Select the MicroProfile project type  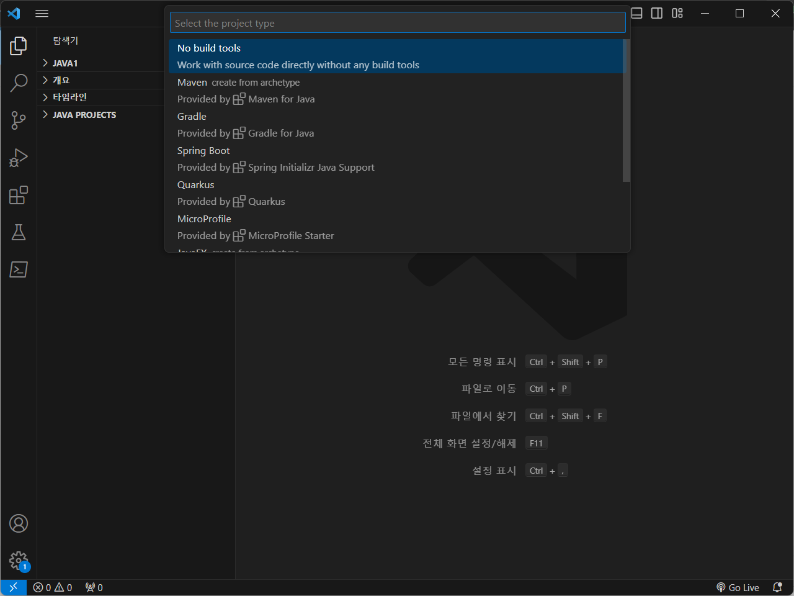[397, 227]
